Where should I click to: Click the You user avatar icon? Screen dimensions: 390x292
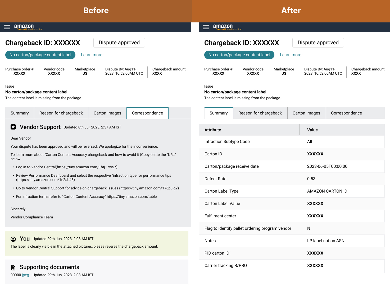[13, 239]
